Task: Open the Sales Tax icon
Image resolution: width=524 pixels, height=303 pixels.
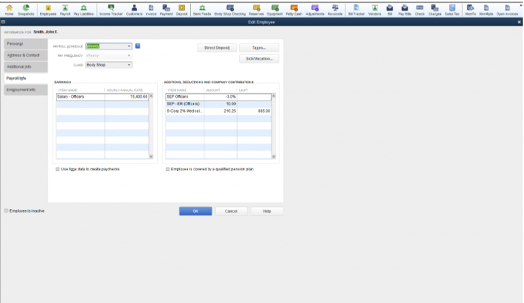Action: tap(452, 10)
